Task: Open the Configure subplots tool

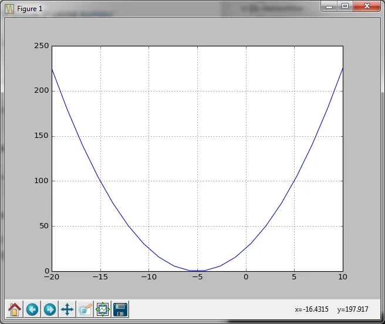Action: 103,309
